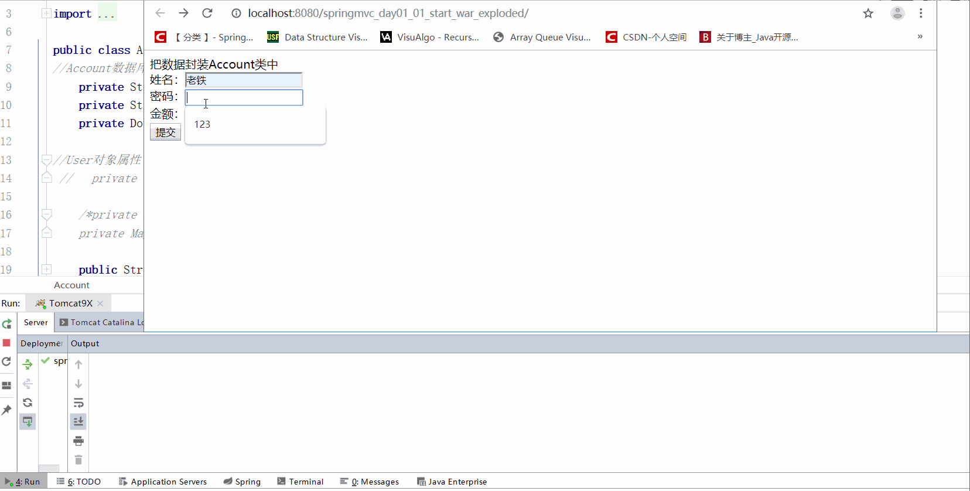The image size is (970, 491).
Task: Open the 【分类】- Spring bookmark
Action: 204,37
